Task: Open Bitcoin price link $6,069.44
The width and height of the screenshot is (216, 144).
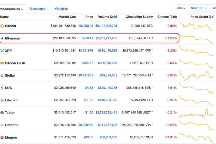Action: coord(86,26)
